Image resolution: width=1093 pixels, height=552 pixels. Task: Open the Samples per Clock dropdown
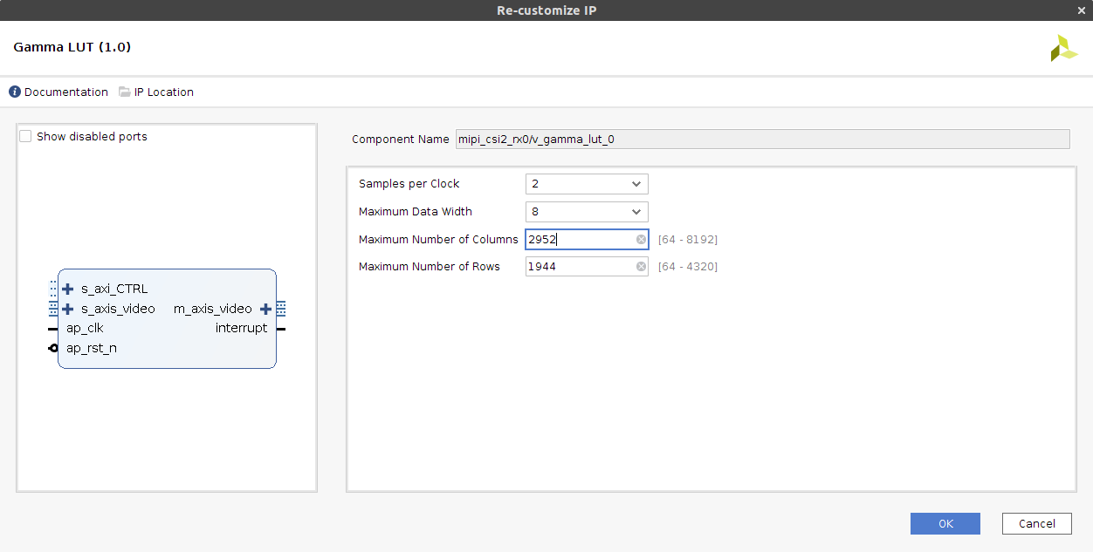(x=587, y=184)
